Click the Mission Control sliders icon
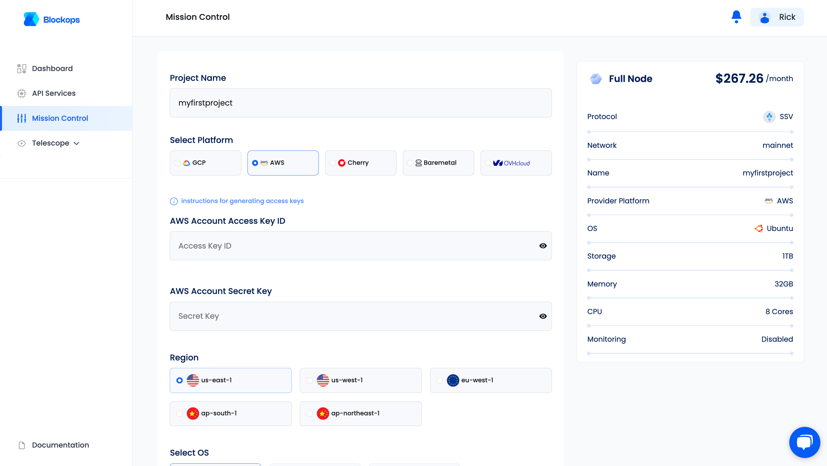 (22, 118)
